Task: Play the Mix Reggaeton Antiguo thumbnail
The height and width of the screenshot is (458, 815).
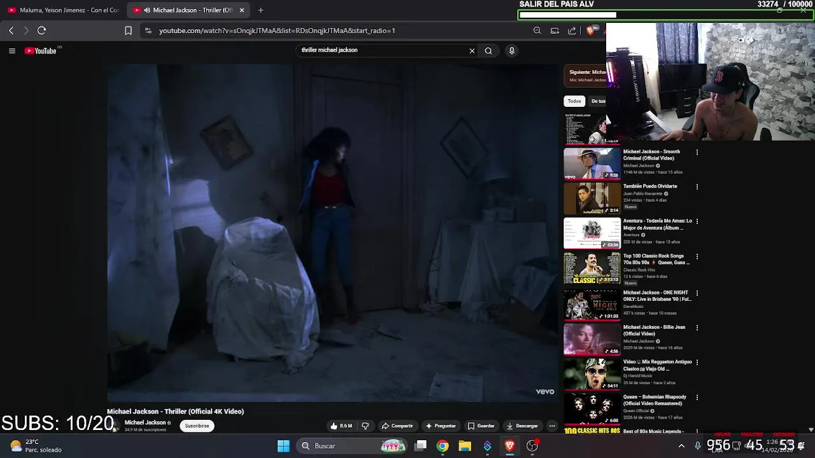Action: point(592,374)
